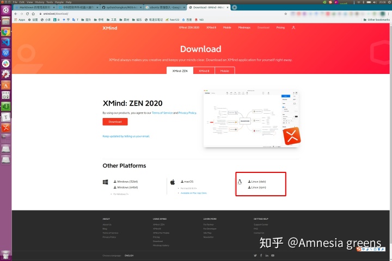Switch to the GitHub sychaichangkun tab
The width and height of the screenshot is (392, 261).
(x=121, y=8)
